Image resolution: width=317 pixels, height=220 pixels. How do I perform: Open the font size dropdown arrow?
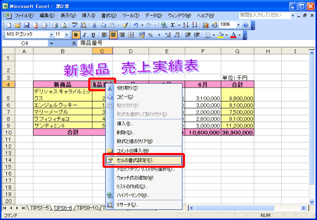[x=67, y=35]
